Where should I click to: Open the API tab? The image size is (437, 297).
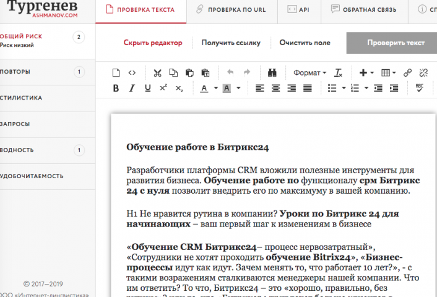click(301, 9)
